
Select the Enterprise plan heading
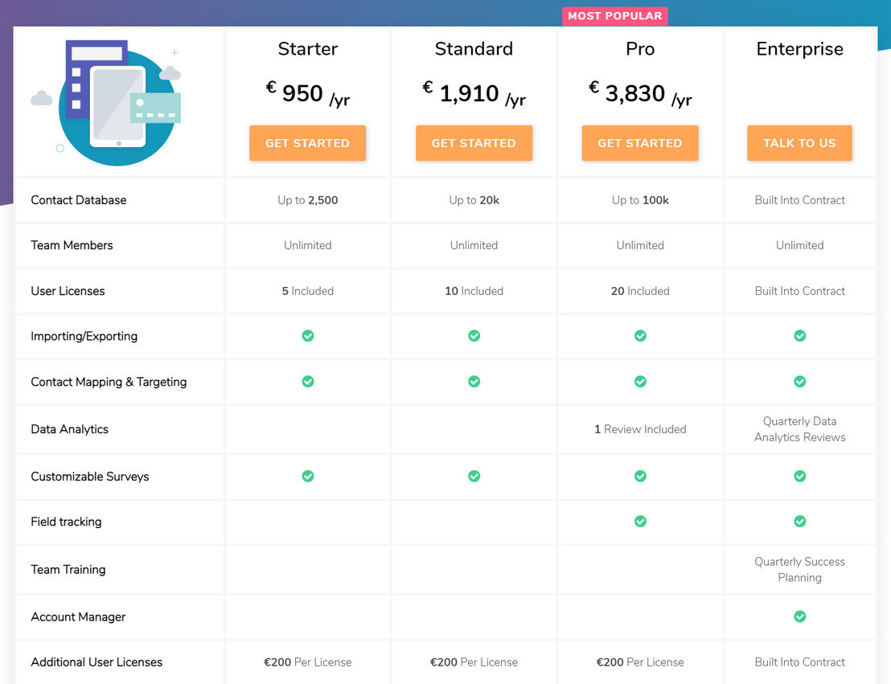(x=800, y=49)
